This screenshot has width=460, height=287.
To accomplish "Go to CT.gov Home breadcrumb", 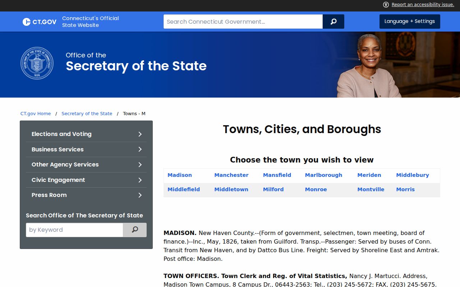I will [x=36, y=114].
